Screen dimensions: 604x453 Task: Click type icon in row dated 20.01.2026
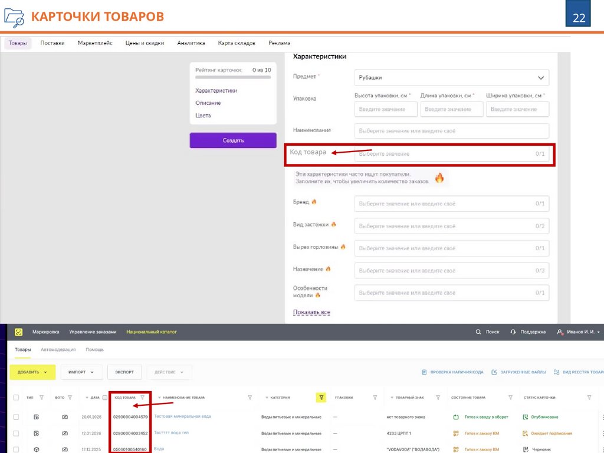[x=36, y=417]
